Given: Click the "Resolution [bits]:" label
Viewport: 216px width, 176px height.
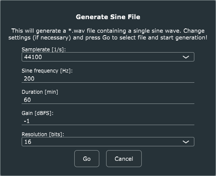Looking at the screenshot, I should pyautogui.click(x=43, y=134).
